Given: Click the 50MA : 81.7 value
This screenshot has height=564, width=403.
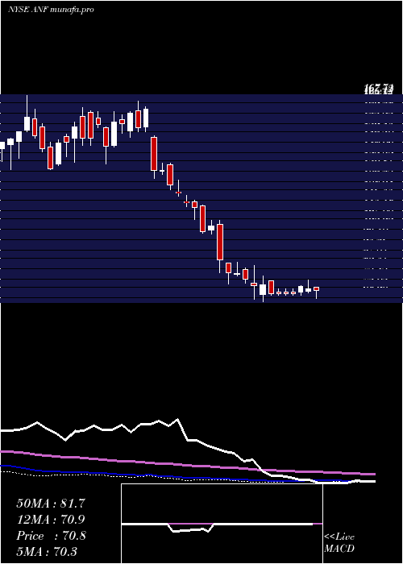Looking at the screenshot, I should point(51,504).
